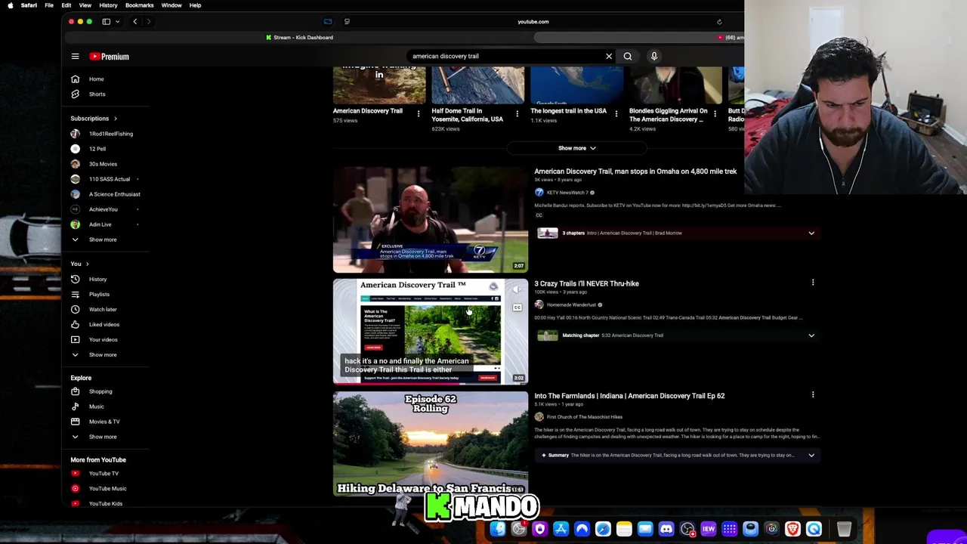The image size is (967, 544).
Task: Start voice search with the microphone icon
Action: pos(654,56)
